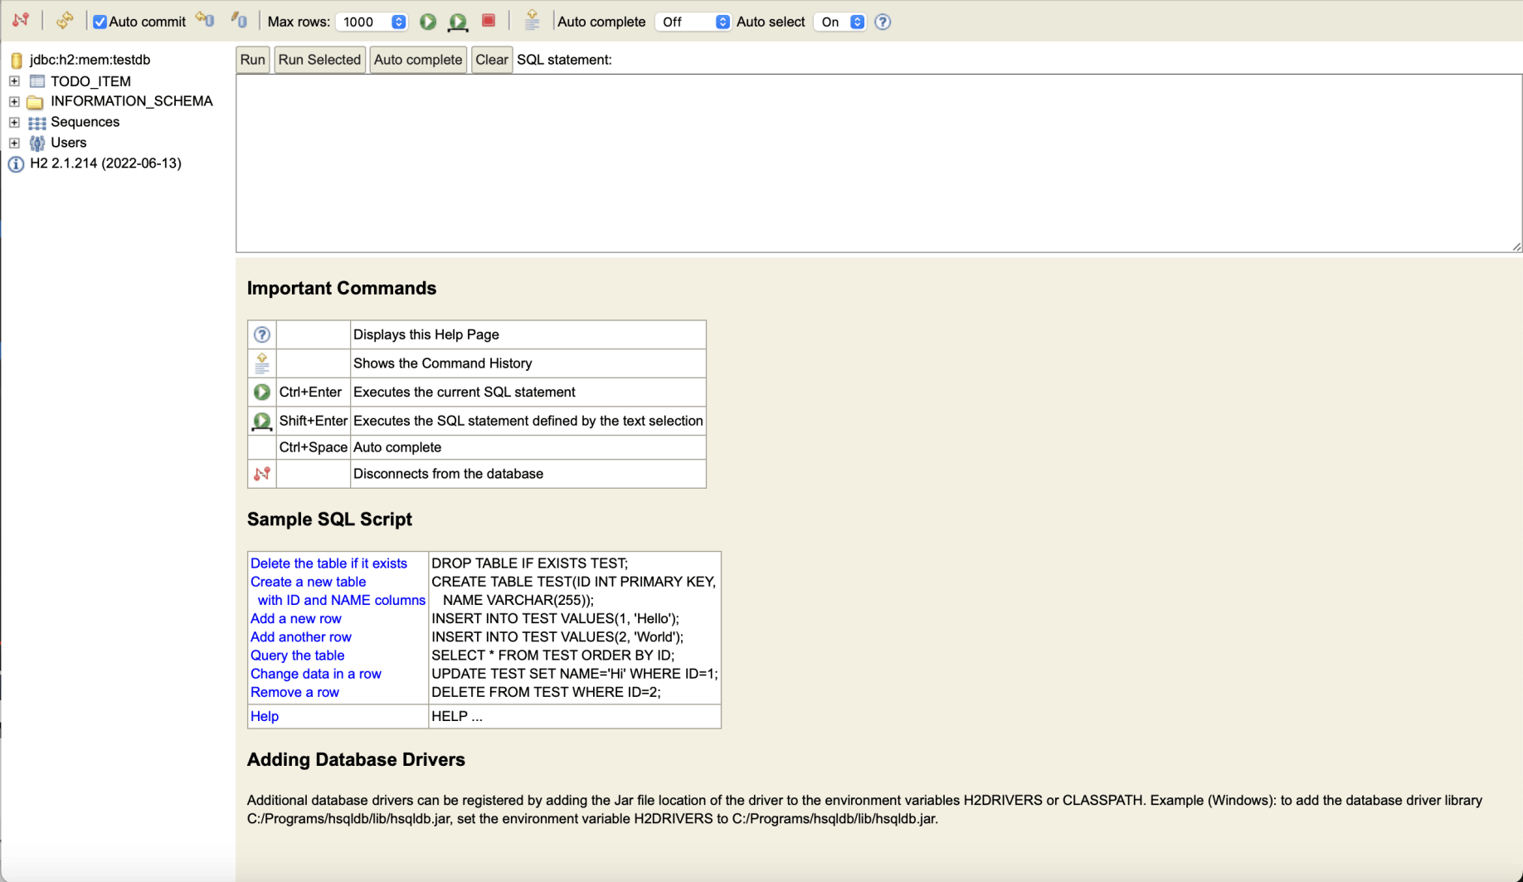
Task: Expand the Sequences node
Action: pyautogui.click(x=14, y=122)
